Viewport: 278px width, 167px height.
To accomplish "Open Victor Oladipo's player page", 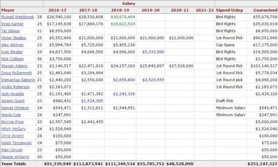I will [14, 38].
